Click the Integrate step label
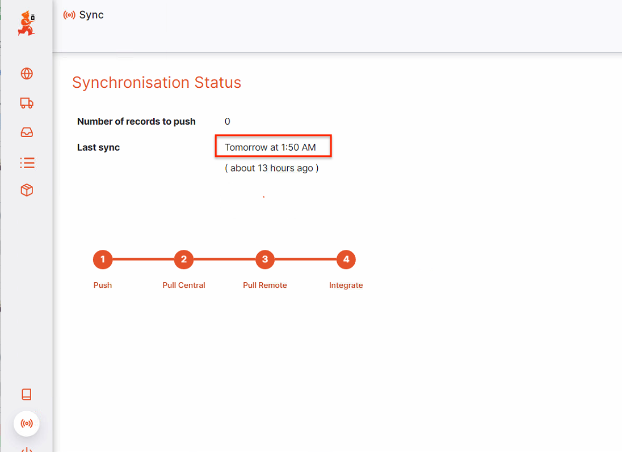Image resolution: width=622 pixels, height=452 pixels. [x=346, y=285]
